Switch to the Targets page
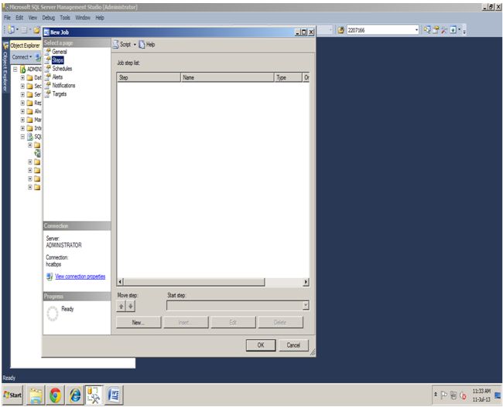The width and height of the screenshot is (503, 407). click(60, 93)
